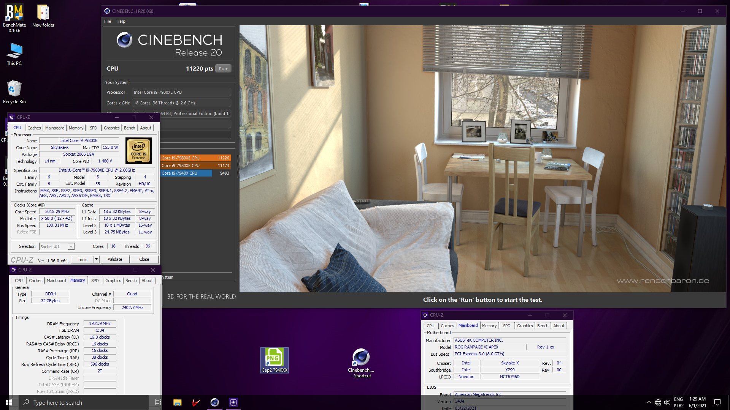
Task: Switch to SPD tab in top CPU-Z window
Action: pyautogui.click(x=94, y=128)
